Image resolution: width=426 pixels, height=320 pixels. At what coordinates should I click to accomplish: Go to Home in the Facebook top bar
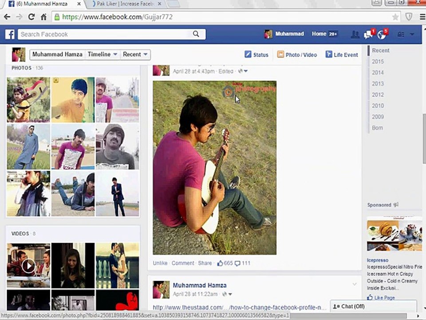(319, 34)
